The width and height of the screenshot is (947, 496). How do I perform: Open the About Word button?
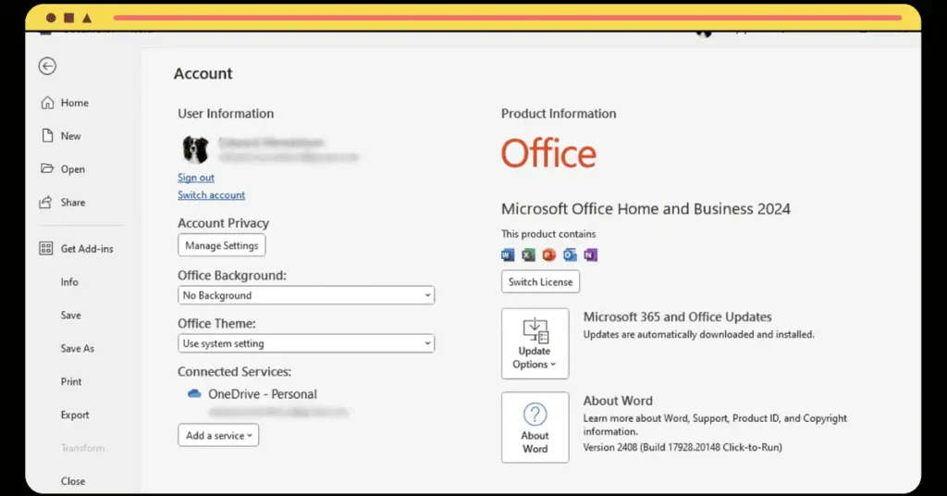click(535, 428)
